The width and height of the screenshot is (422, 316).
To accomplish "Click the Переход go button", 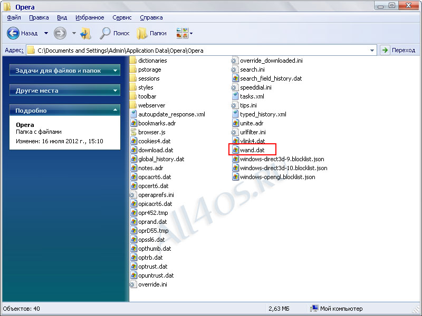I will tap(399, 50).
